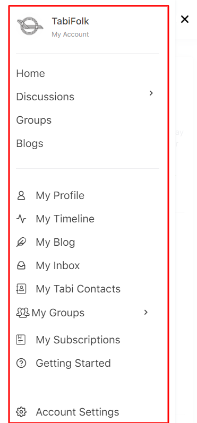Click the TabiFolk username link

70,21
